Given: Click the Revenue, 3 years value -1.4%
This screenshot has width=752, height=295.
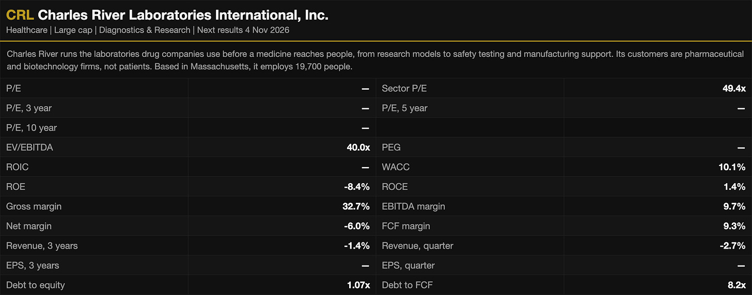Looking at the screenshot, I should pos(357,245).
